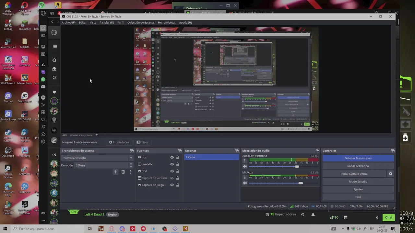Open Opera GX sidebar settings gear
Image resolution: width=415 pixels, height=233 pixels.
click(x=43, y=141)
